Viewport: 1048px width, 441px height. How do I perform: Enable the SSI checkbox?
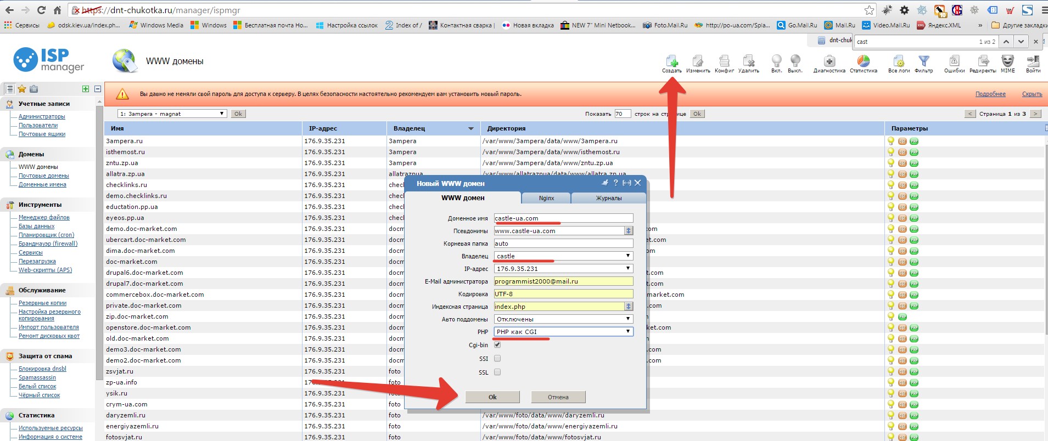[497, 358]
